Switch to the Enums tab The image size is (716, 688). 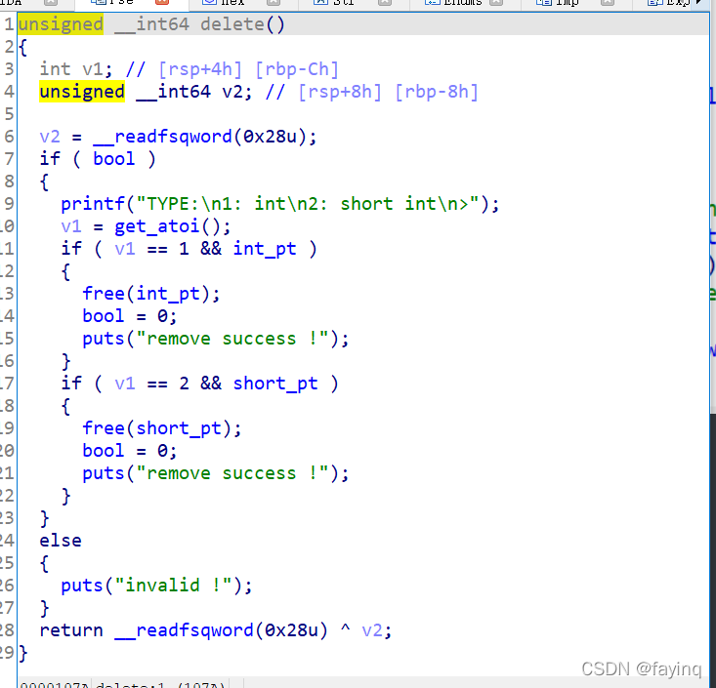[462, 3]
